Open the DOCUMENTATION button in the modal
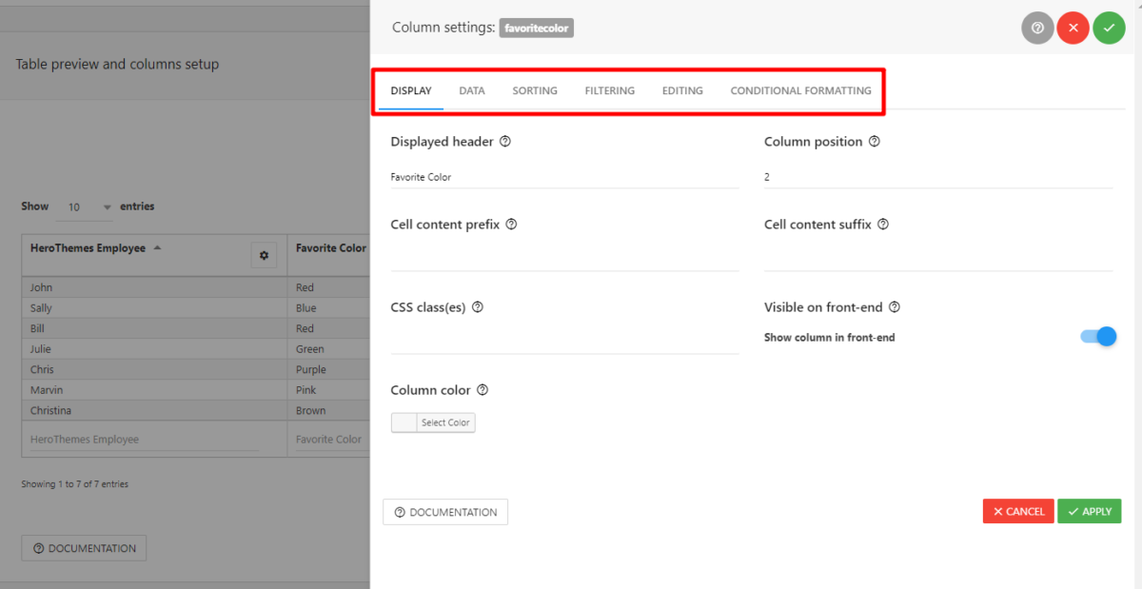Screen dimensions: 1142x589 click(444, 511)
